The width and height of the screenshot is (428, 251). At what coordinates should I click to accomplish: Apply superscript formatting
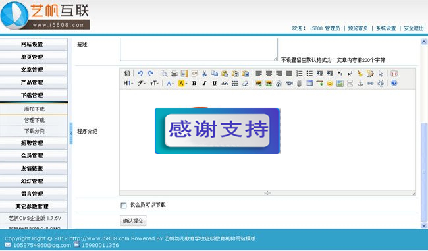tap(350, 74)
